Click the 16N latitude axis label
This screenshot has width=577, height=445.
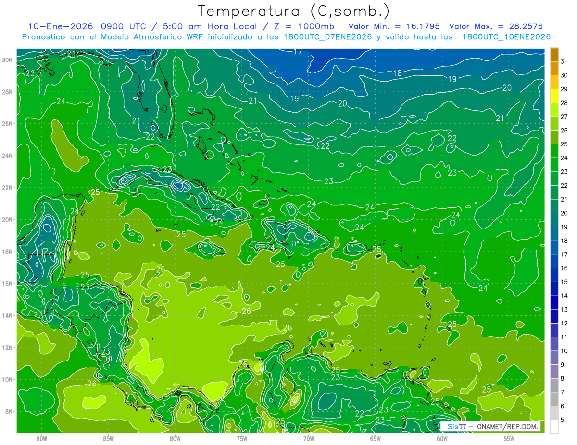(8, 284)
